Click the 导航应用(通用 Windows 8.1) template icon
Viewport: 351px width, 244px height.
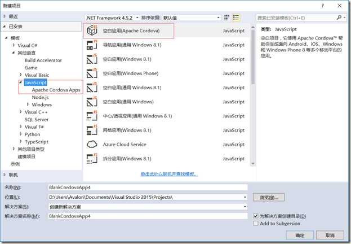pyautogui.click(x=92, y=45)
